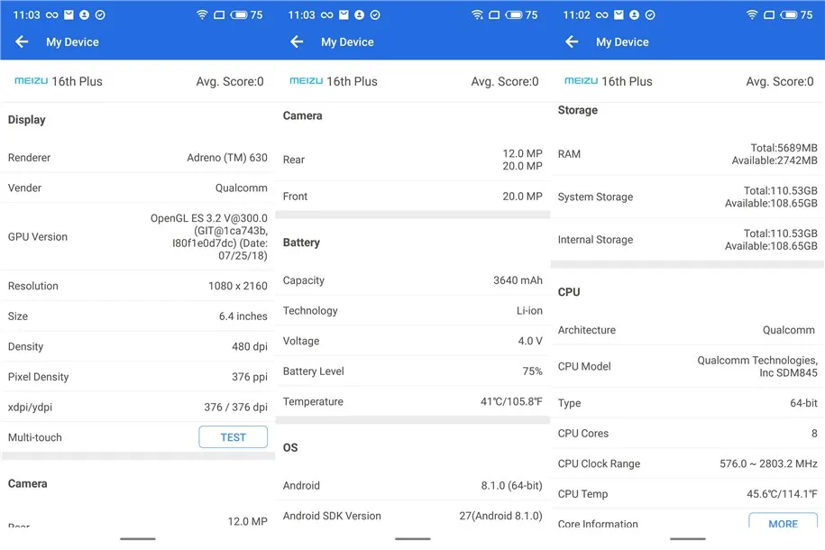Select Android SDK Version 27 value

tap(500, 516)
